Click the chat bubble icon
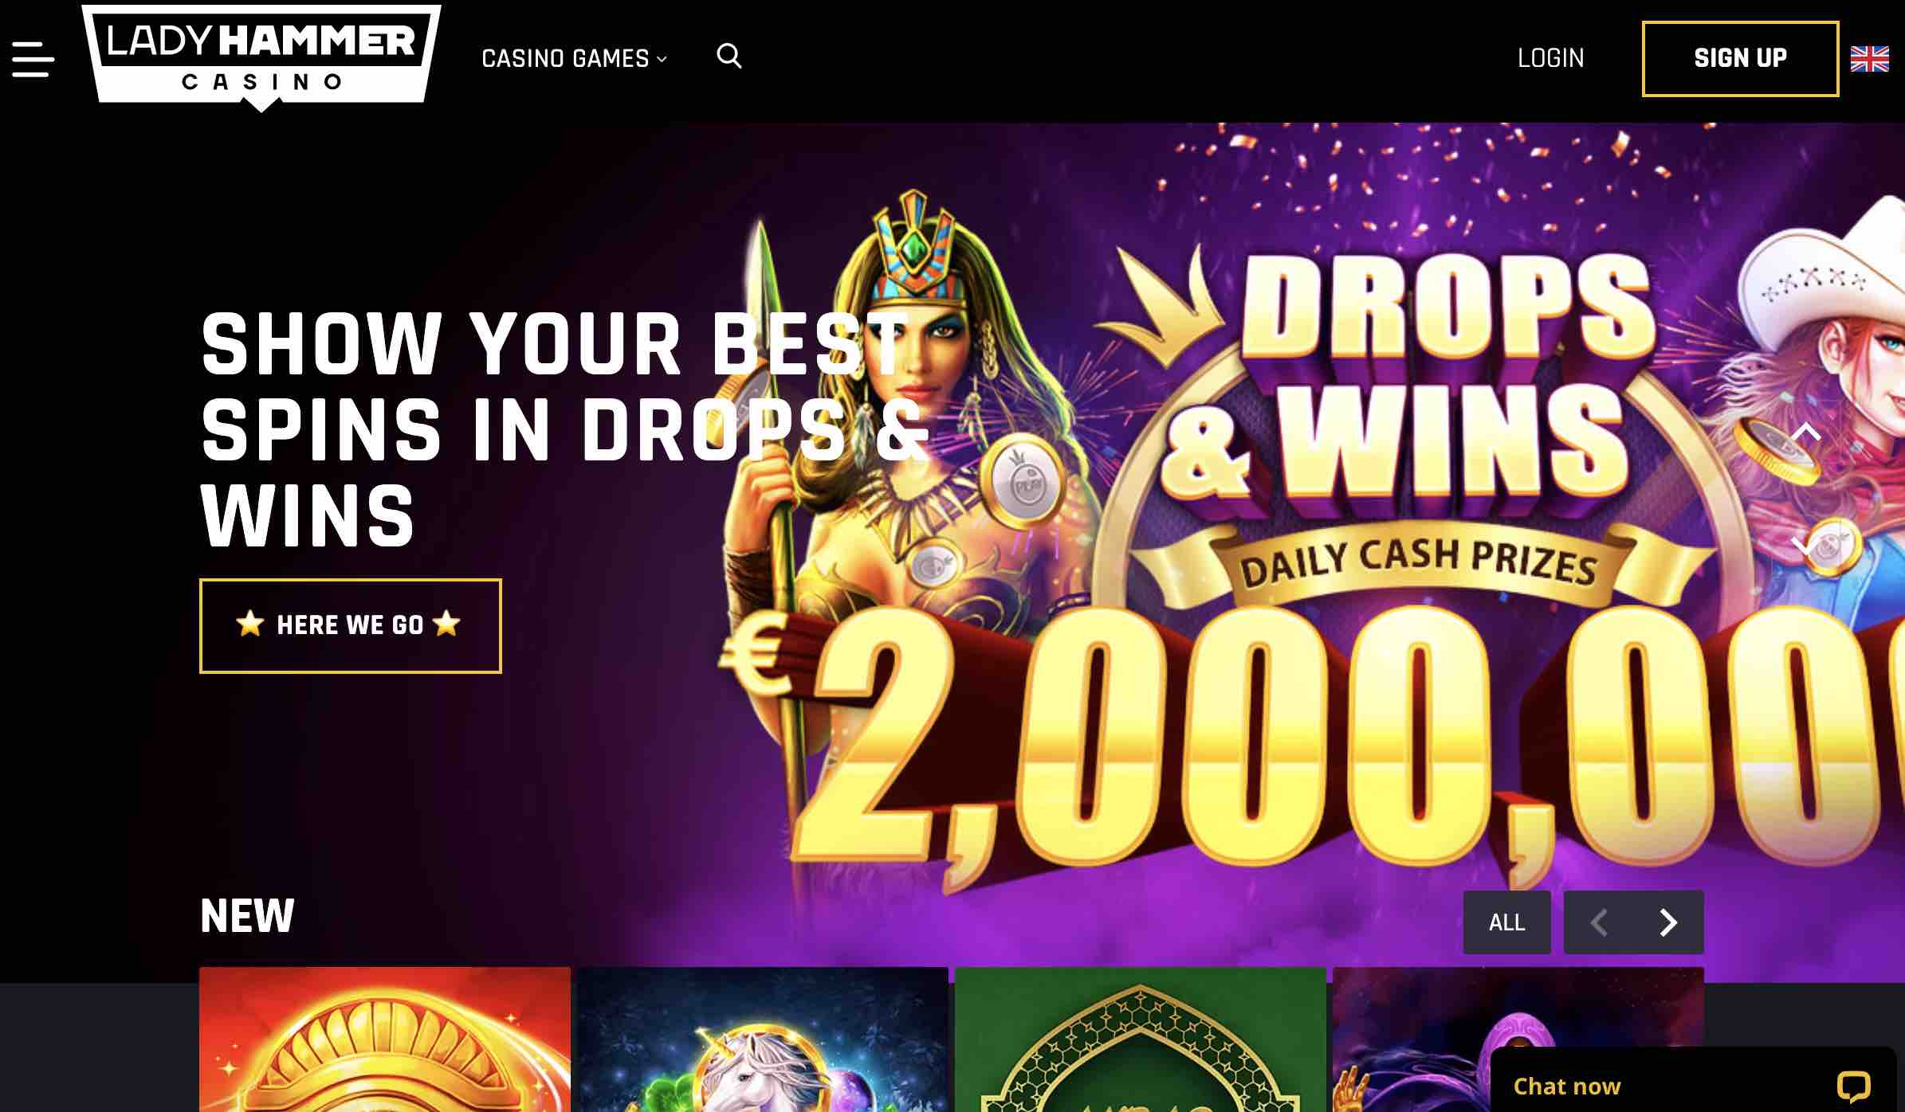The image size is (1905, 1112). pos(1853,1087)
